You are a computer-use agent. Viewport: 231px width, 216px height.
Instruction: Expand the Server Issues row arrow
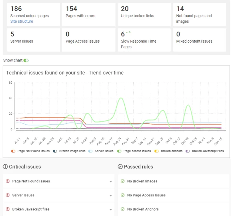[111, 195]
